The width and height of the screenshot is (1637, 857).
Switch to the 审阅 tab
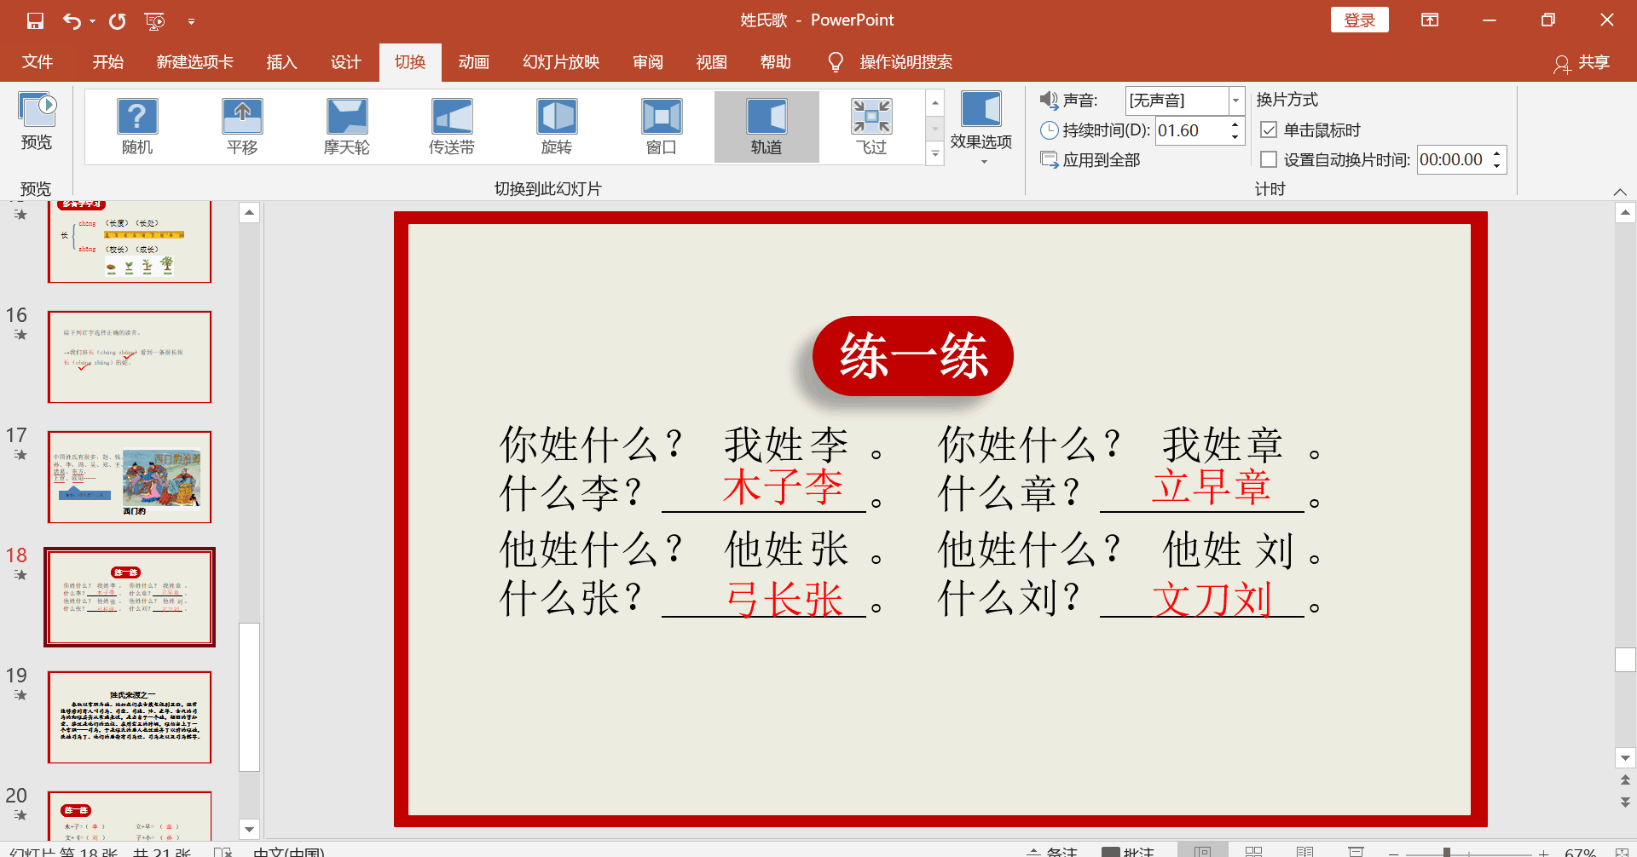648,62
